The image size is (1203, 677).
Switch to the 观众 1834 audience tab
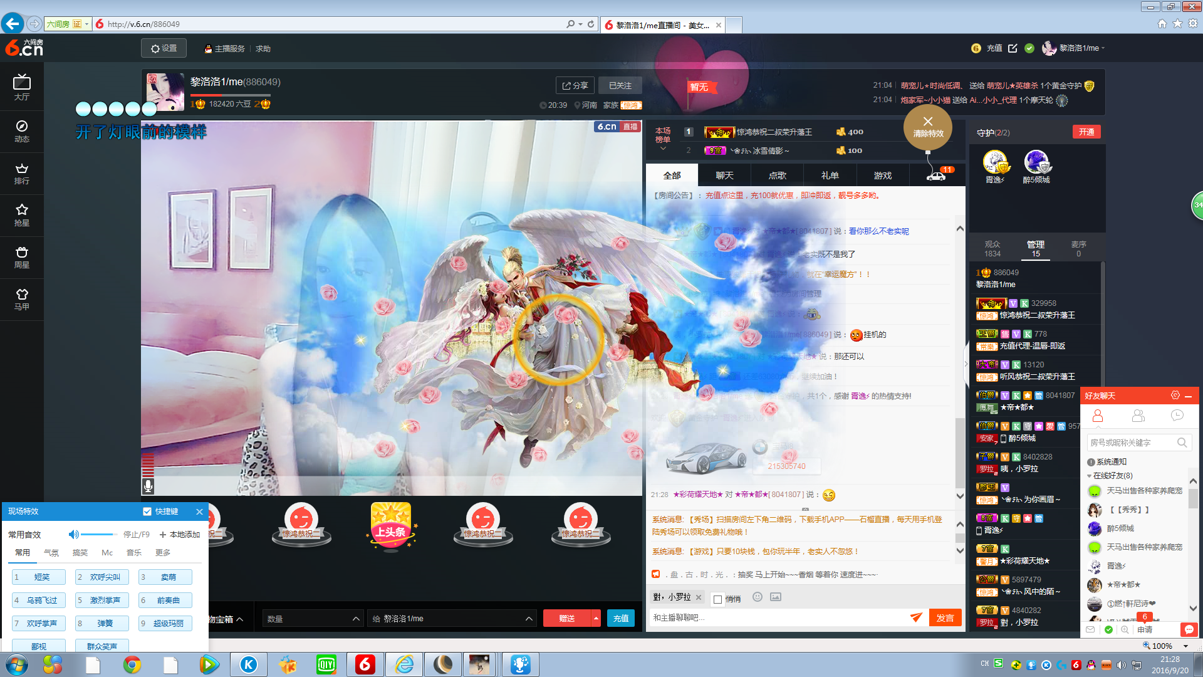(x=992, y=249)
